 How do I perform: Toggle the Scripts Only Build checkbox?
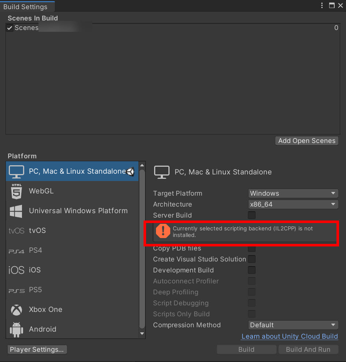click(252, 314)
